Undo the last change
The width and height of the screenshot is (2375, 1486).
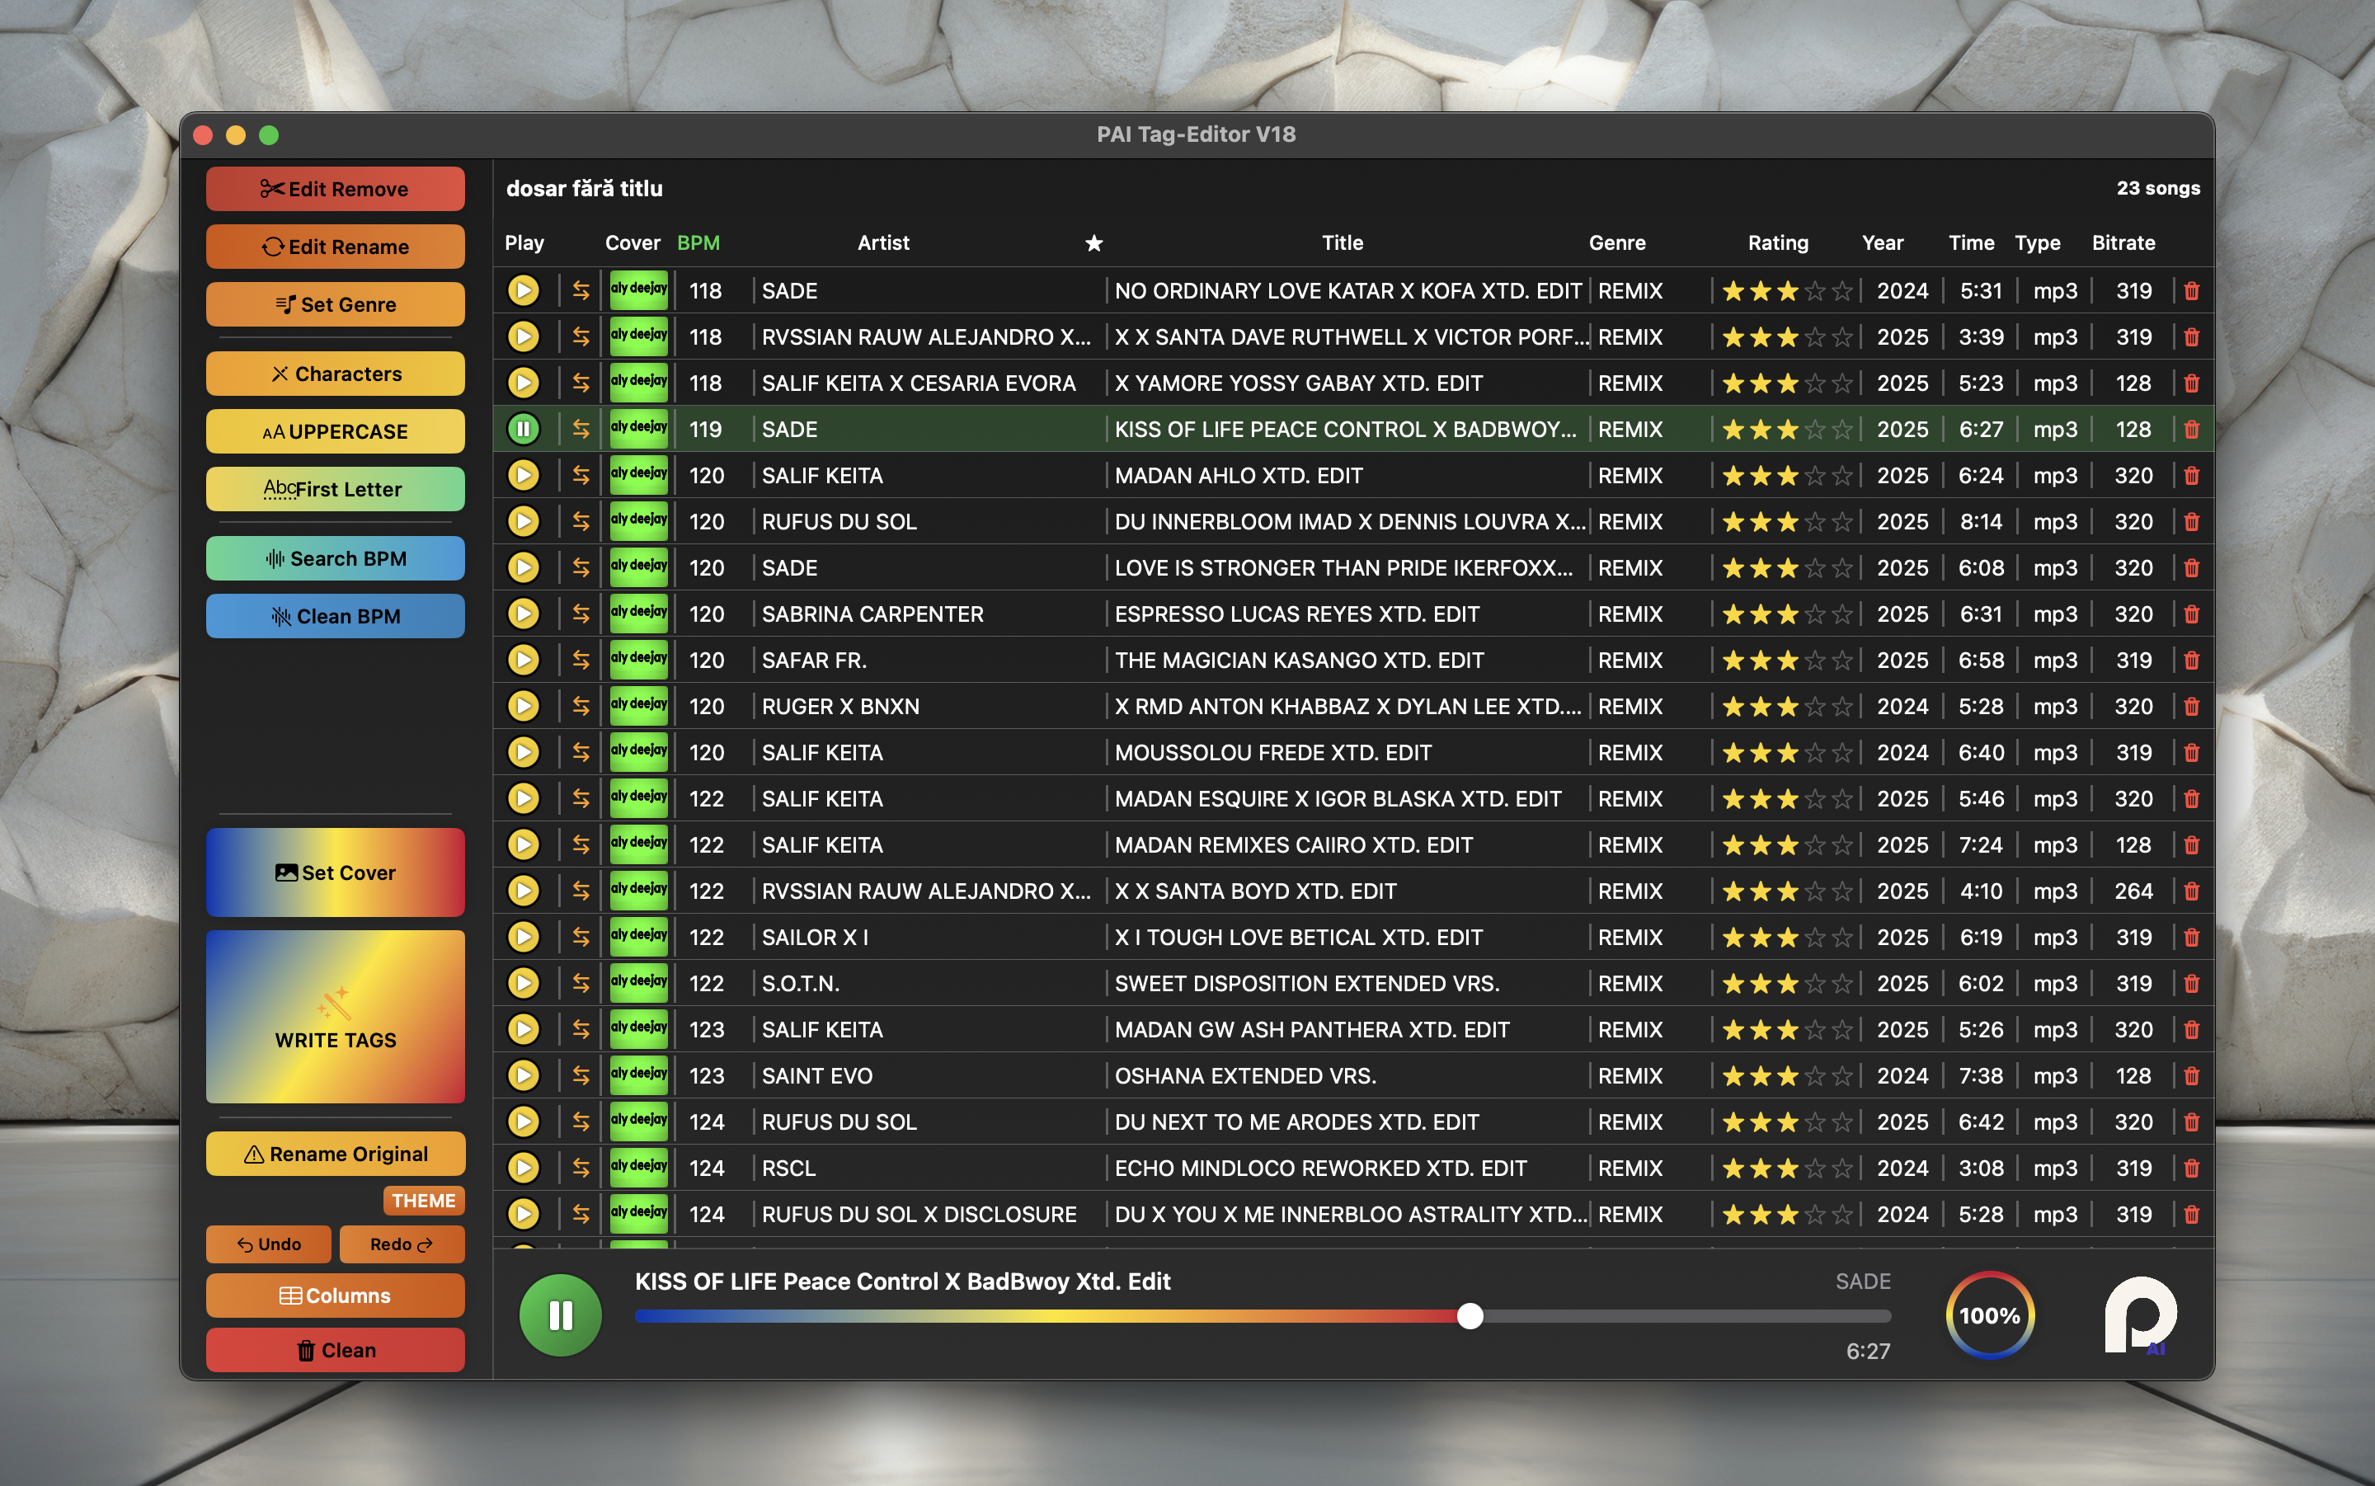pos(269,1244)
